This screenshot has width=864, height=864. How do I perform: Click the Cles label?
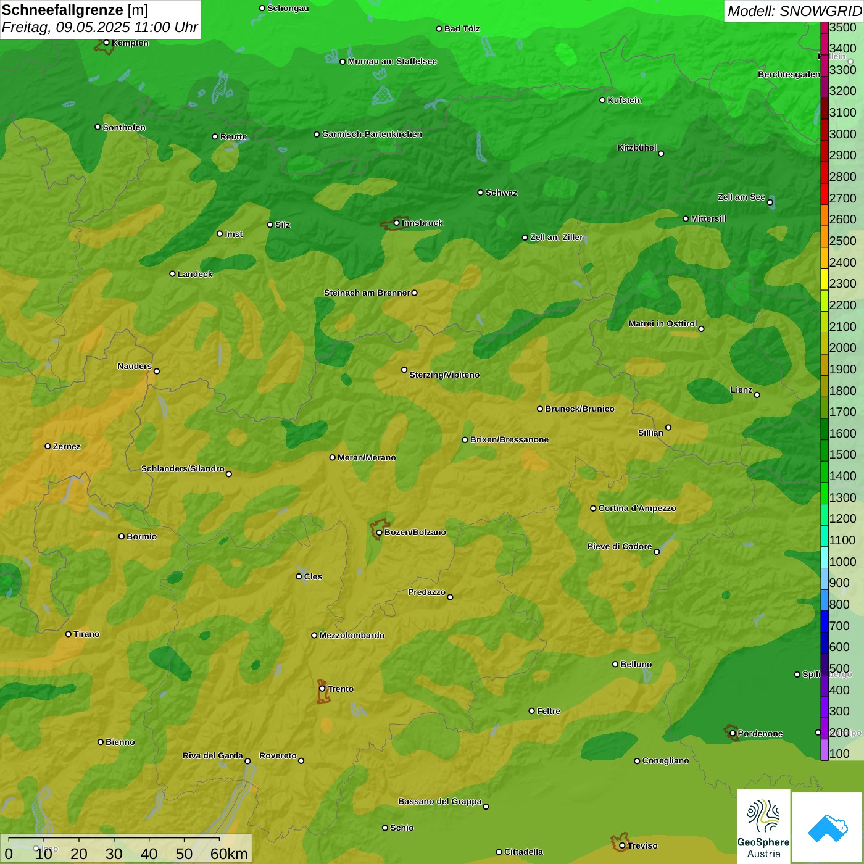[x=314, y=576]
